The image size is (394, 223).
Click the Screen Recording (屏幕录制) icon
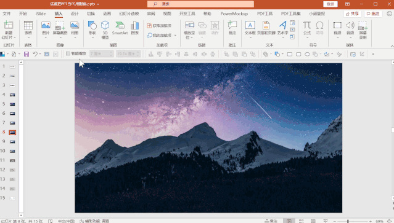tap(363, 26)
